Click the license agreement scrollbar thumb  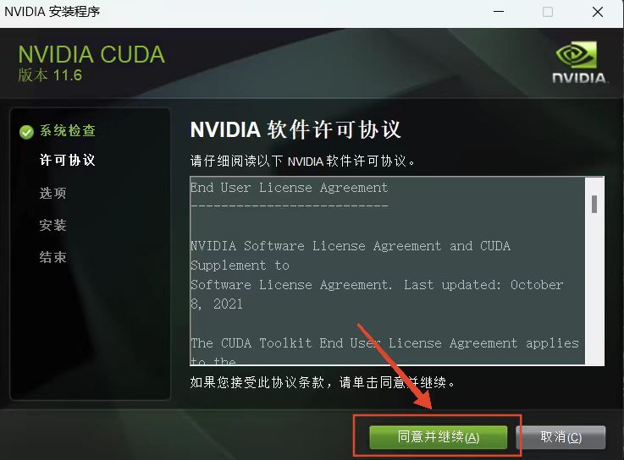(x=594, y=205)
